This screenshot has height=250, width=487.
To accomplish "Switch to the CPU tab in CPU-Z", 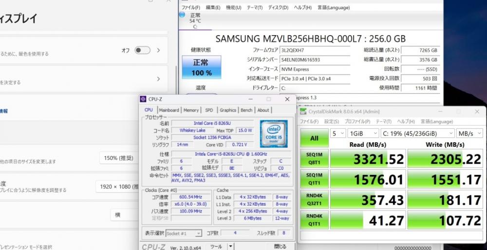I will [x=149, y=110].
